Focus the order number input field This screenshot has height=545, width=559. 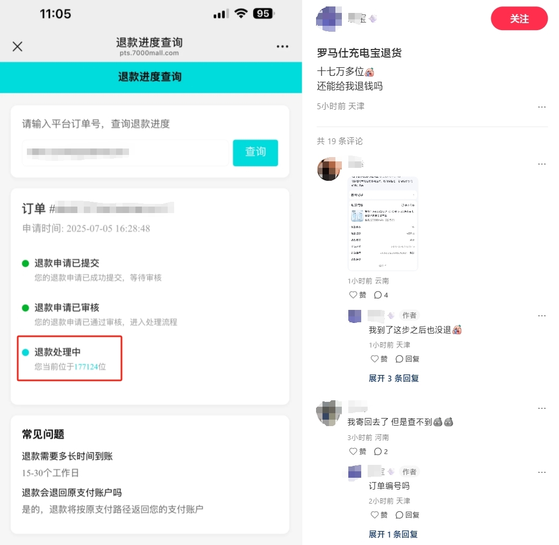(125, 152)
